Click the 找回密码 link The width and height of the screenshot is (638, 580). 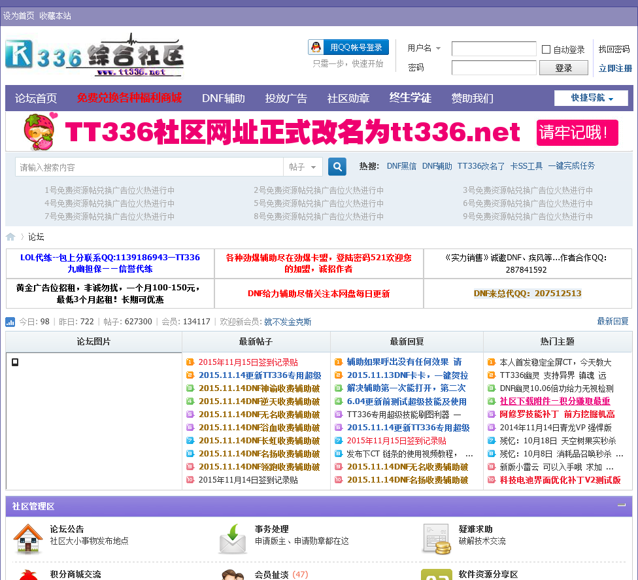(x=614, y=49)
